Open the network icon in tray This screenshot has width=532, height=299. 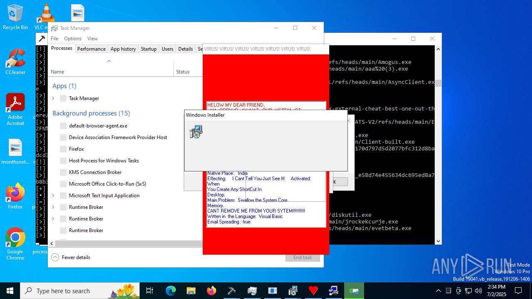(x=468, y=291)
